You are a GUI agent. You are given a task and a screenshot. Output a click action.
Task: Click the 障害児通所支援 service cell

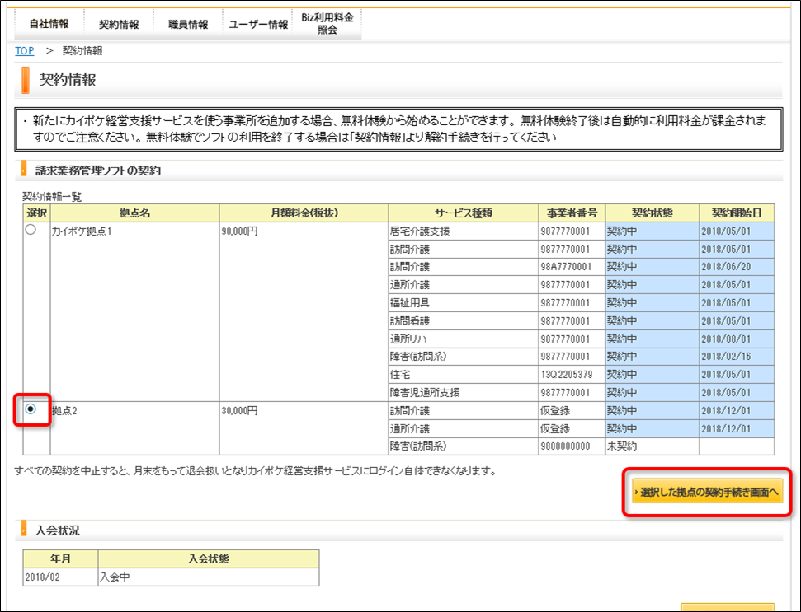tap(464, 392)
